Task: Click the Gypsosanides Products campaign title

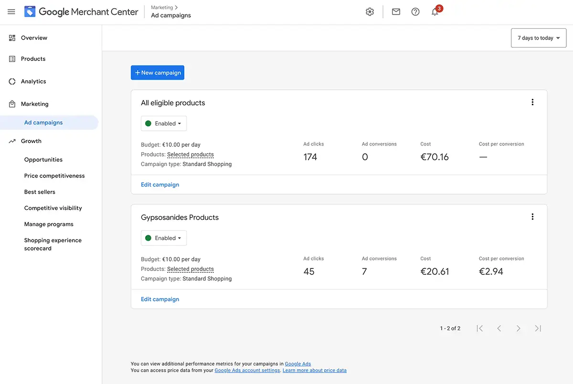Action: click(180, 218)
